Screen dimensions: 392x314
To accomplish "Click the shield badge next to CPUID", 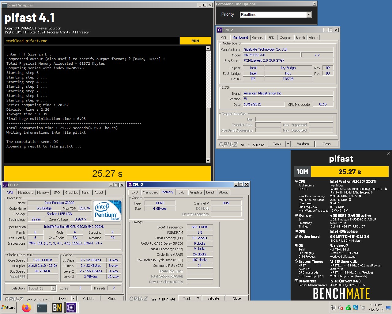I will point(386,189).
